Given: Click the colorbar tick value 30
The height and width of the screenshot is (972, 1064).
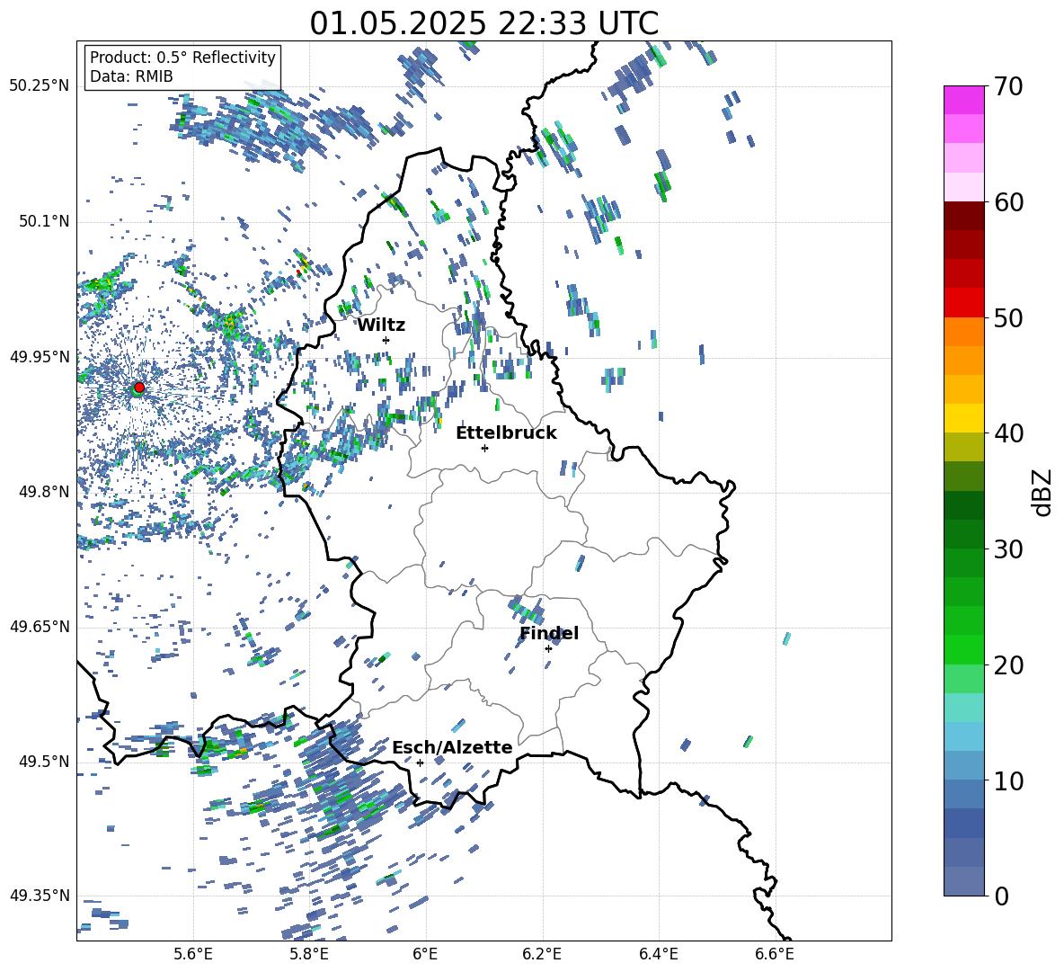Looking at the screenshot, I should tap(1008, 549).
